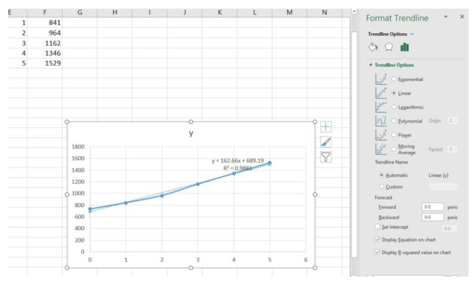Click the Power trendline preview icon

pos(381,135)
